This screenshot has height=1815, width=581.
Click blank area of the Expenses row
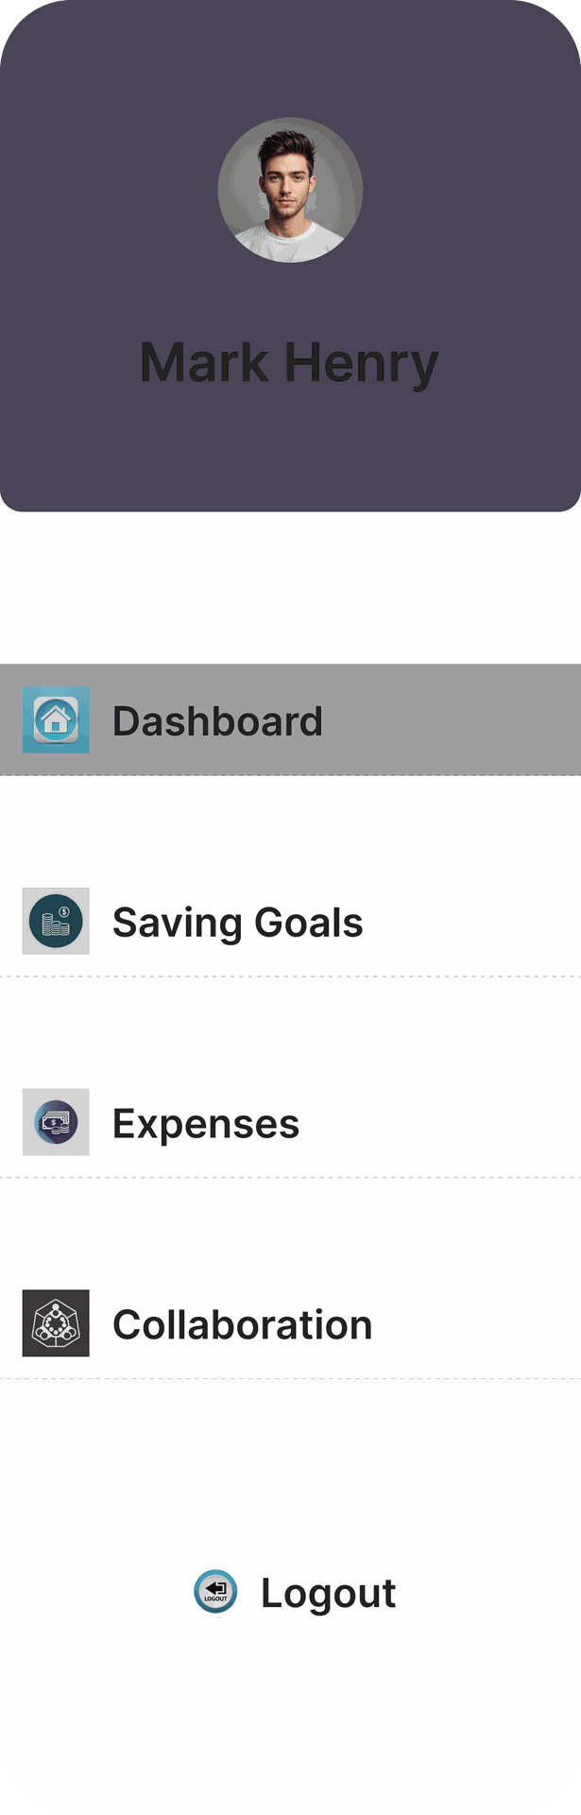pyautogui.click(x=444, y=1122)
